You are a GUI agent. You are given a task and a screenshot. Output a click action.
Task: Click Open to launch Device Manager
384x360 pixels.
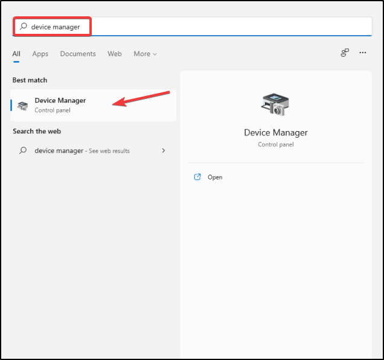pyautogui.click(x=215, y=177)
